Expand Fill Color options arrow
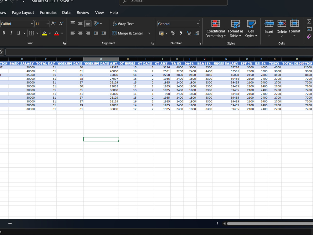The image size is (313, 235). [50, 33]
